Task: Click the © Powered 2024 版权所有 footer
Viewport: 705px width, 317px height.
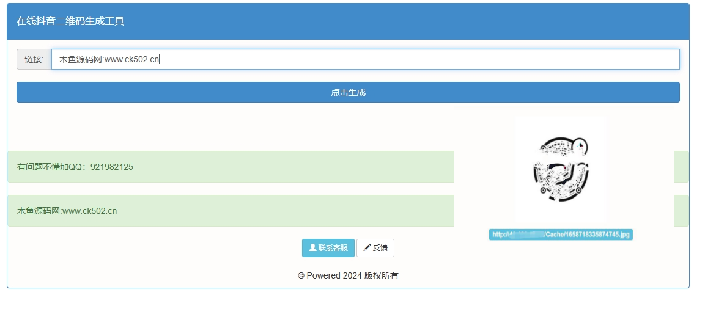Action: pyautogui.click(x=348, y=275)
